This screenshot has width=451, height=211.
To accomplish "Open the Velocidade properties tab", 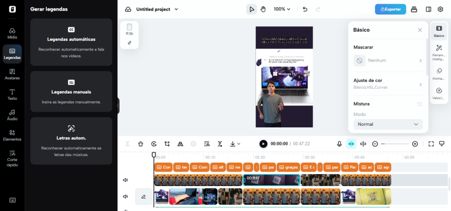I will click(439, 94).
